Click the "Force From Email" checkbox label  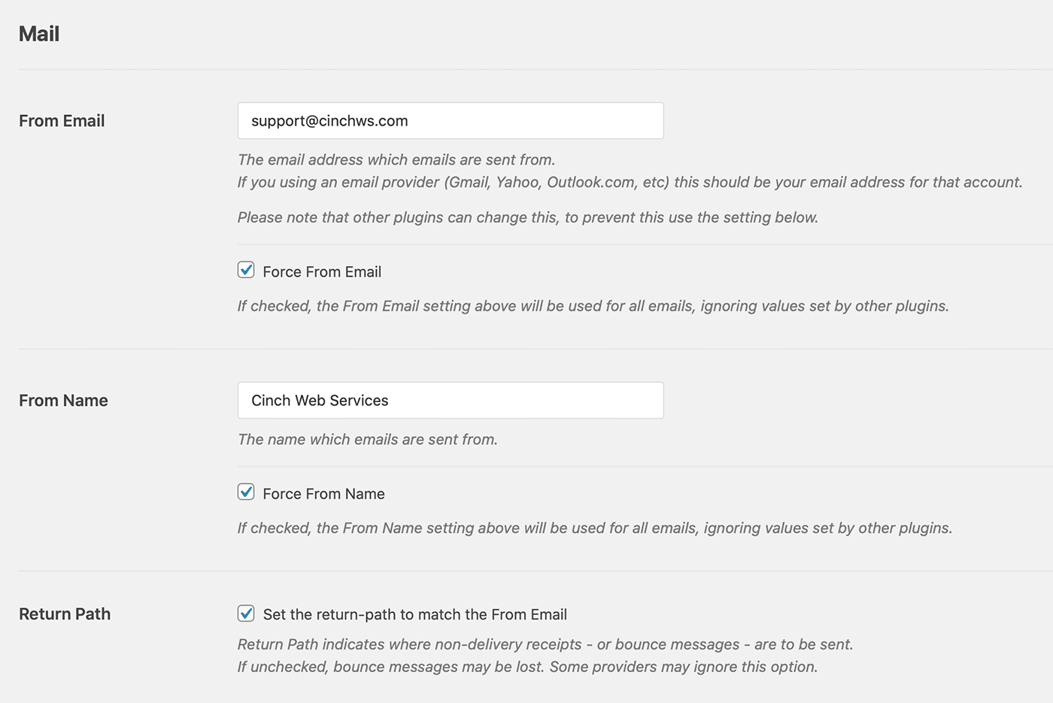coord(322,272)
